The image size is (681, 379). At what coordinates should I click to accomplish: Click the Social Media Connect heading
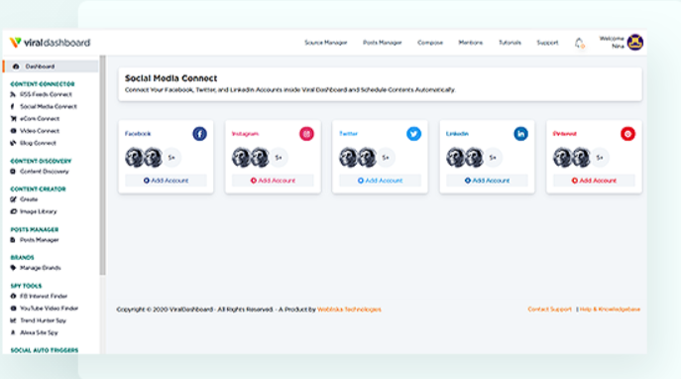tap(171, 78)
